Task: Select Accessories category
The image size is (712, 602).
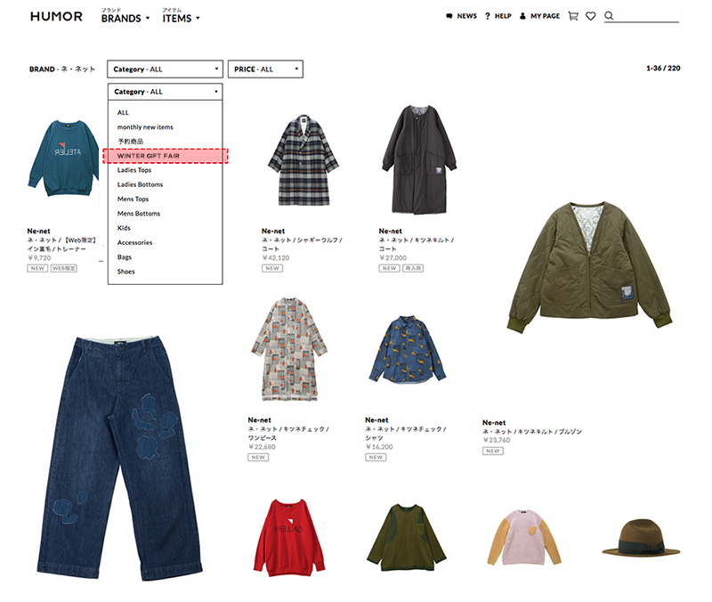Action: [135, 242]
